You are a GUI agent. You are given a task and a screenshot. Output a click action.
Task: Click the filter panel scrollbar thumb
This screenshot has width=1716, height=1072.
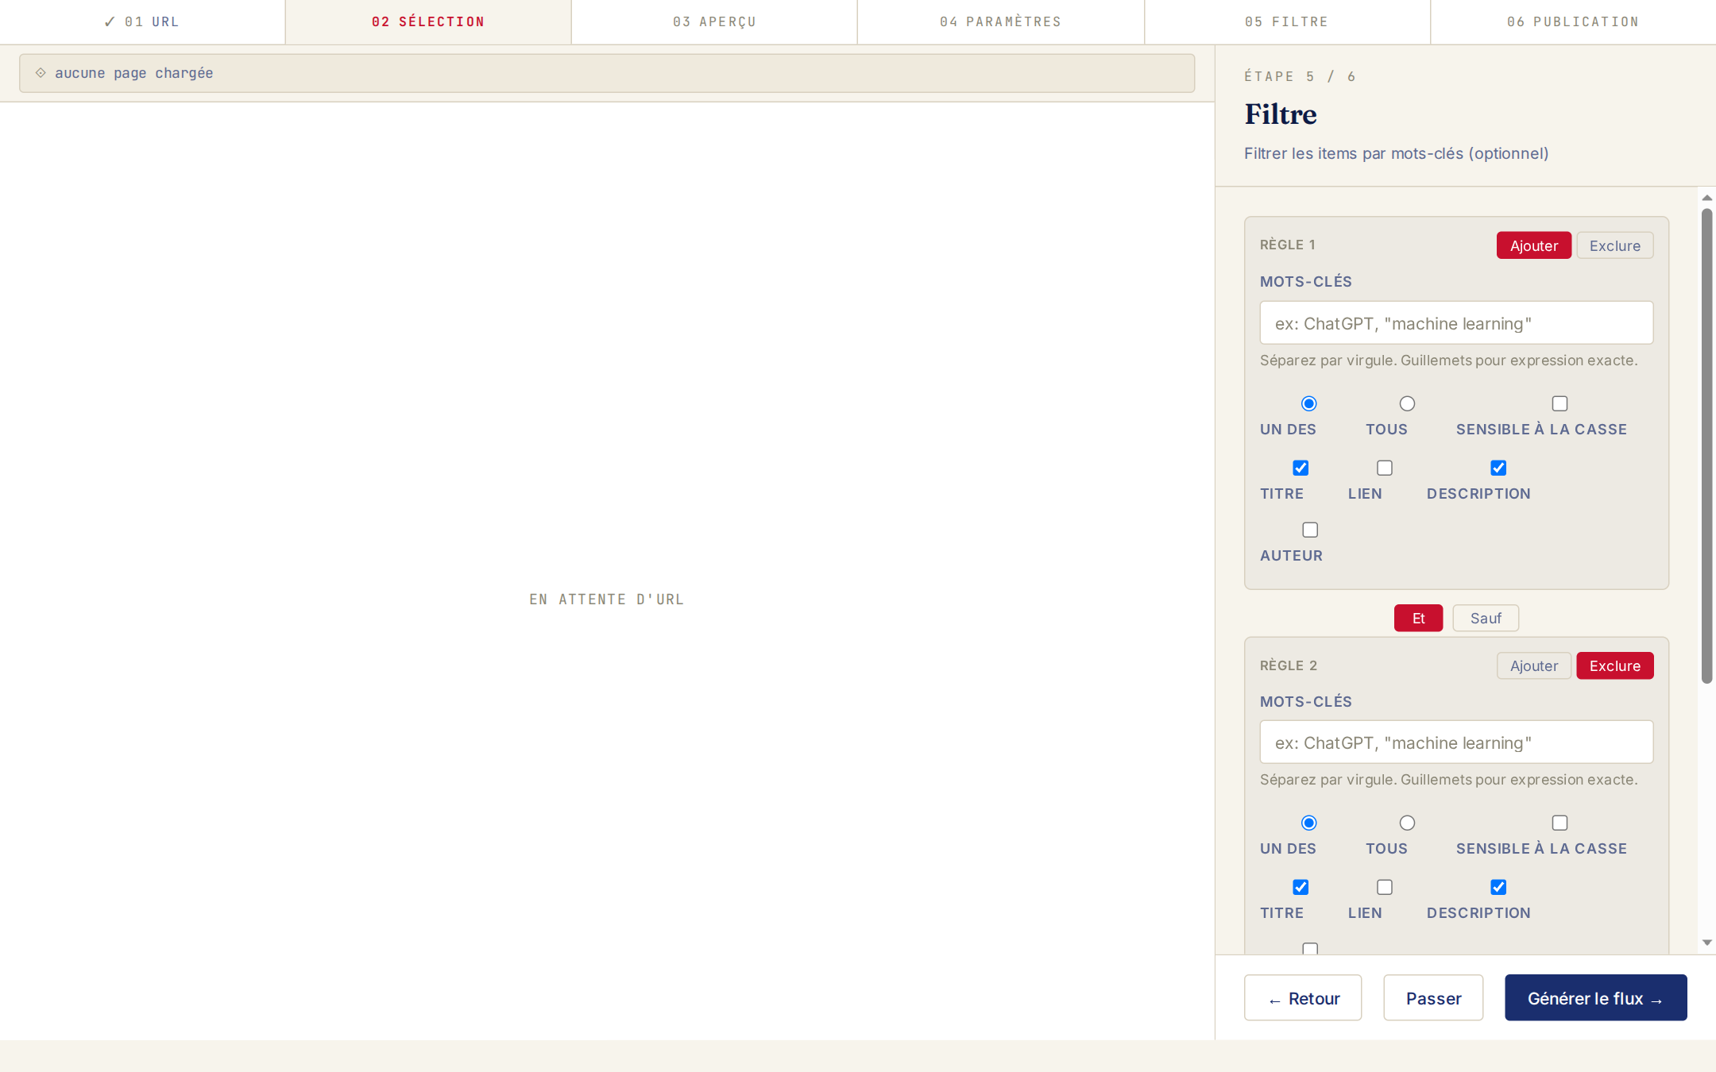pos(1706,446)
